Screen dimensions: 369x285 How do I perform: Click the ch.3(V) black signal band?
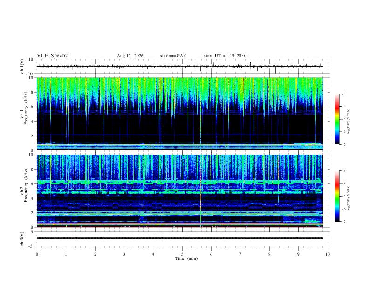point(179,238)
